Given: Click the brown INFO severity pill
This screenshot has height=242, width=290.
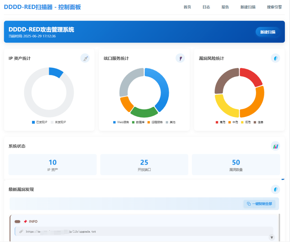Looking at the screenshot, I should [17, 221].
